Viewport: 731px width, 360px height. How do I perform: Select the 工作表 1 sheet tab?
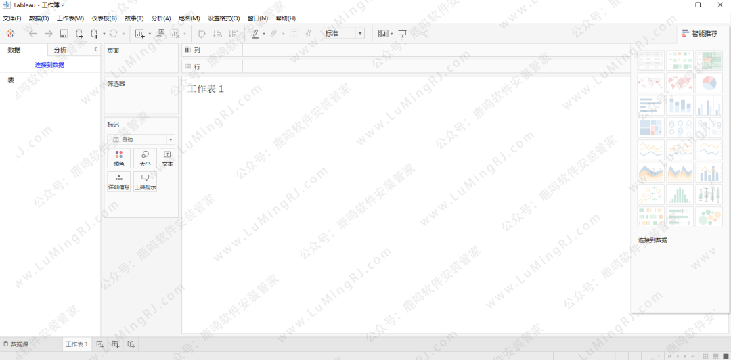(x=77, y=344)
